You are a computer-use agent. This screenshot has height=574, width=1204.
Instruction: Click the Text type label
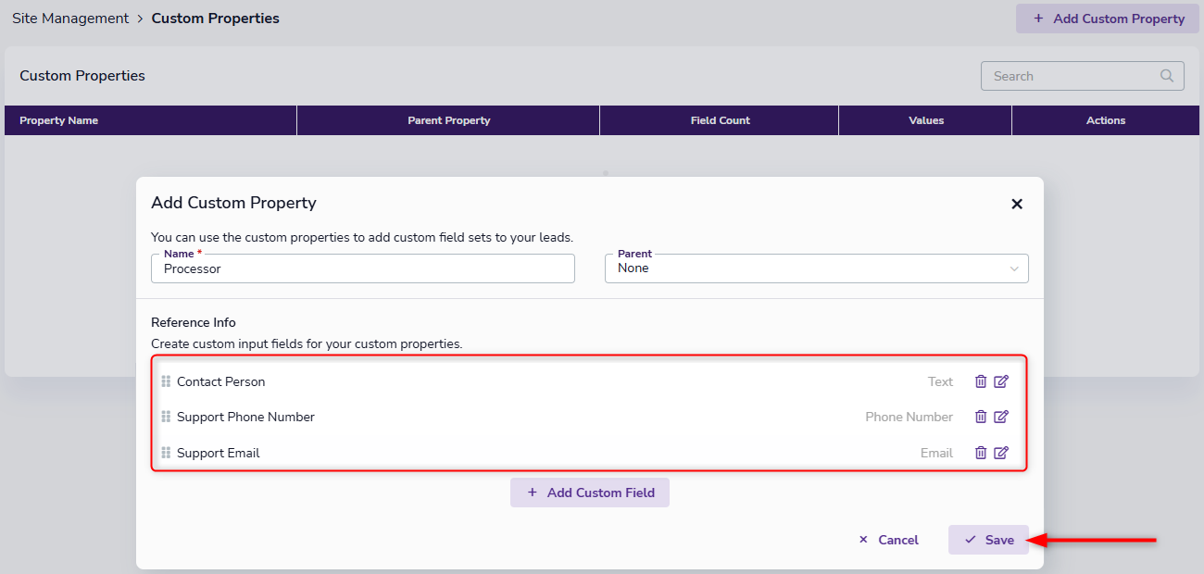[x=940, y=381]
